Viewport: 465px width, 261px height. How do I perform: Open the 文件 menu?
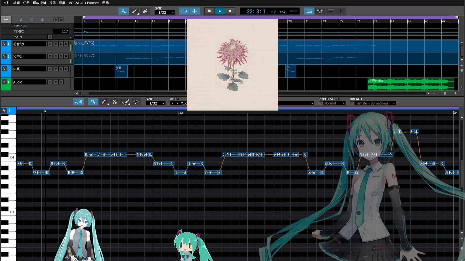point(7,3)
